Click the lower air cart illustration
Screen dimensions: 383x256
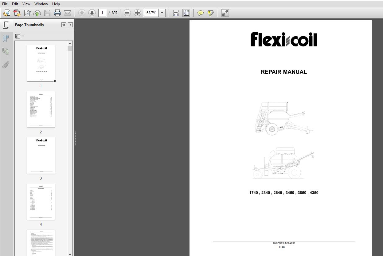283,163
